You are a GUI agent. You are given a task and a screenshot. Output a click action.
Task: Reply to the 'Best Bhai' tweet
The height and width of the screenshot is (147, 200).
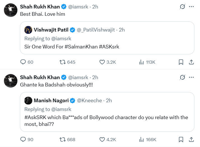24,62
